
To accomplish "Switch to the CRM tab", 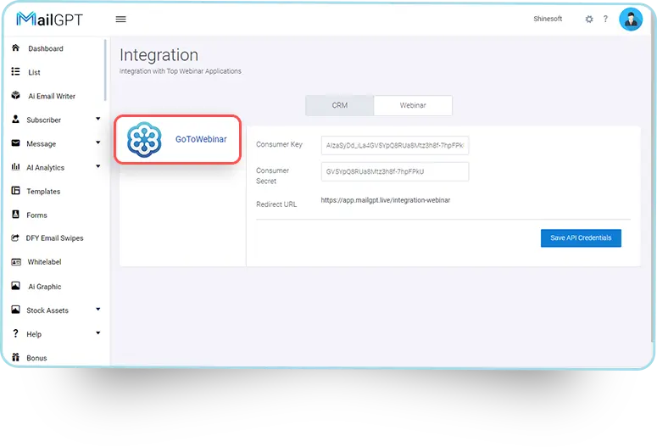I will pyautogui.click(x=339, y=105).
